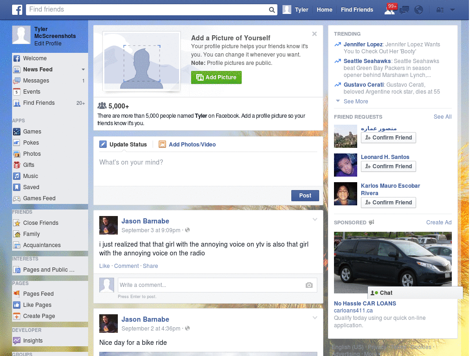This screenshot has width=475, height=356.
Task: Click profile placeholder photo in Add Picture card
Action: pyautogui.click(x=141, y=62)
